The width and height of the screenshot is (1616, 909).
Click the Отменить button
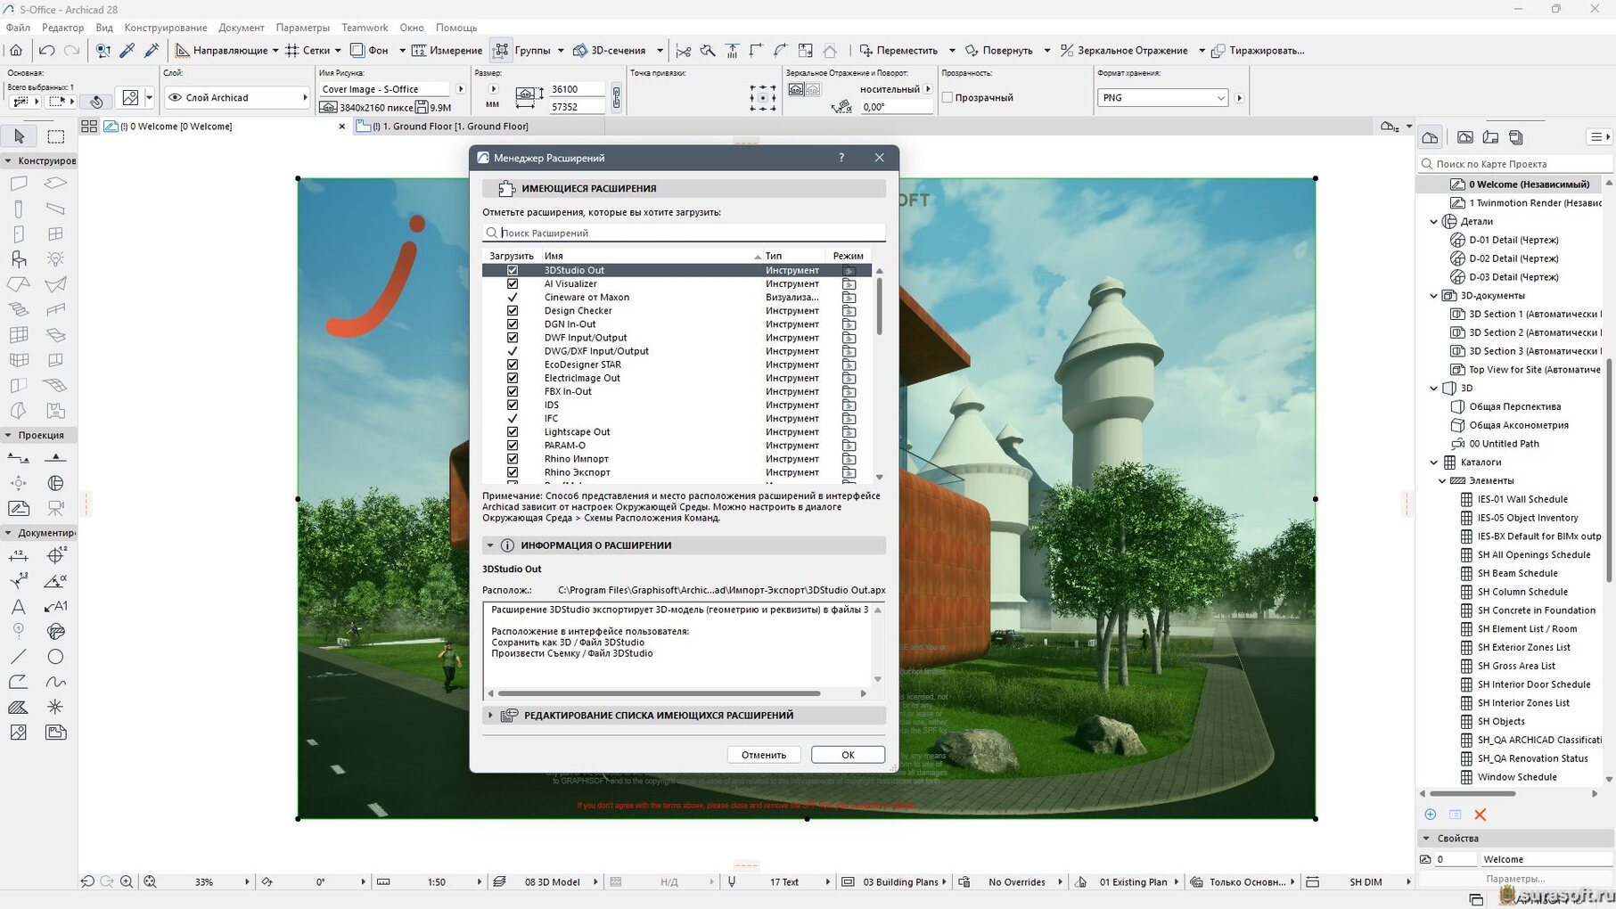763,755
